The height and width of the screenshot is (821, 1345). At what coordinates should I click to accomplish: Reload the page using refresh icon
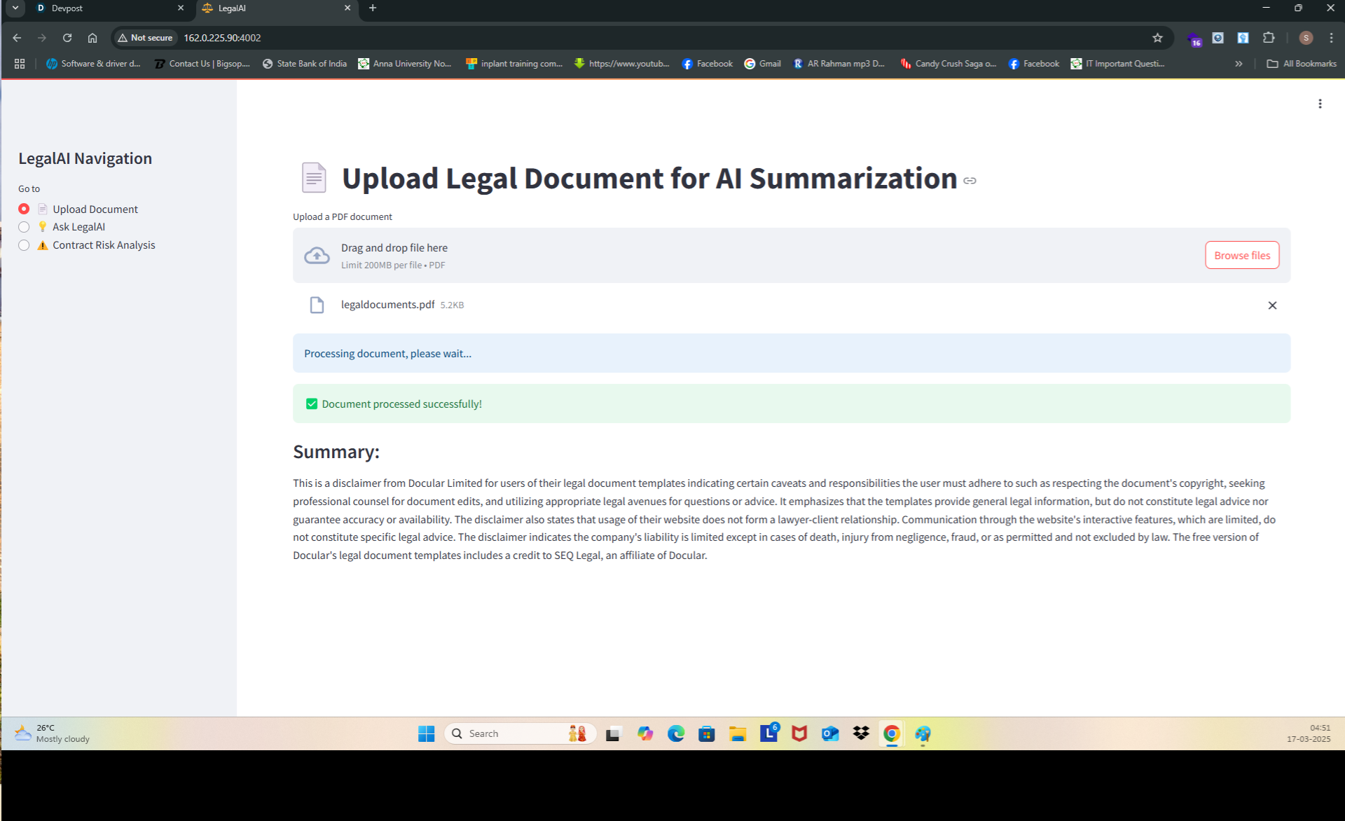67,38
